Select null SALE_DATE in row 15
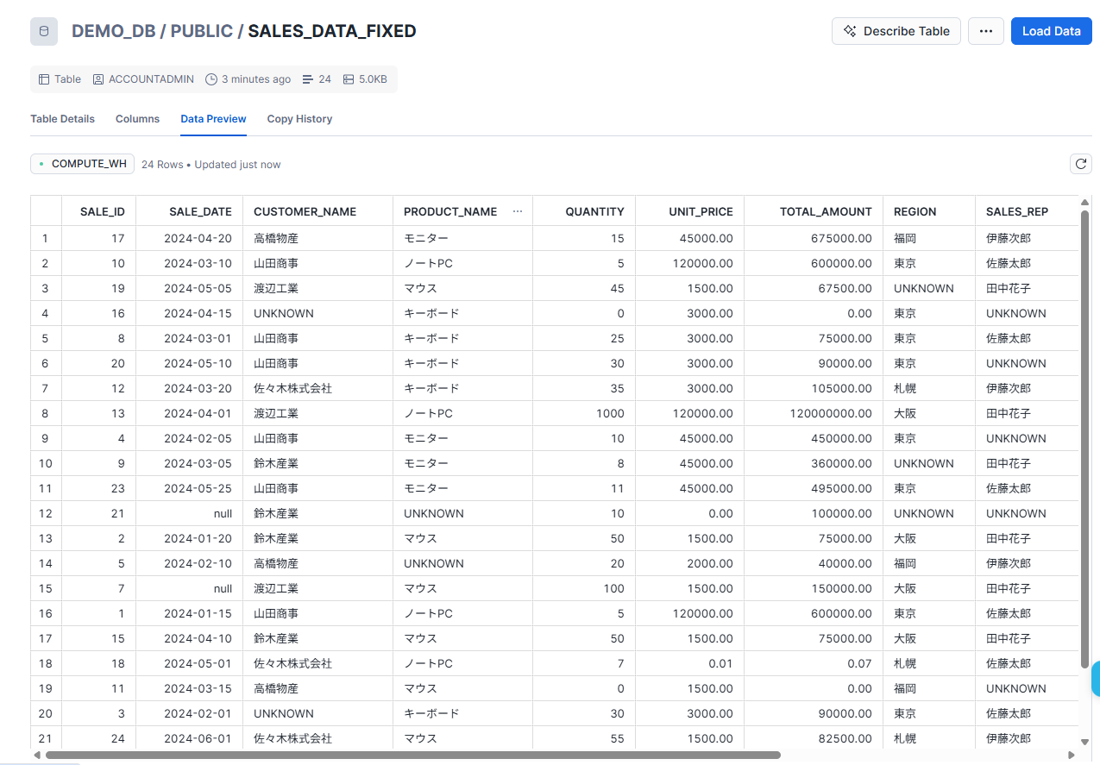This screenshot has height=765, width=1100. (189, 588)
